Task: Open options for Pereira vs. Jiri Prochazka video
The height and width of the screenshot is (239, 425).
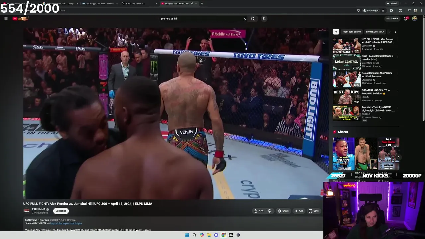Action: [x=398, y=40]
